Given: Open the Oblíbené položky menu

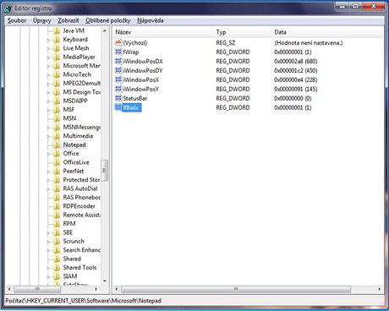Looking at the screenshot, I should 108,20.
